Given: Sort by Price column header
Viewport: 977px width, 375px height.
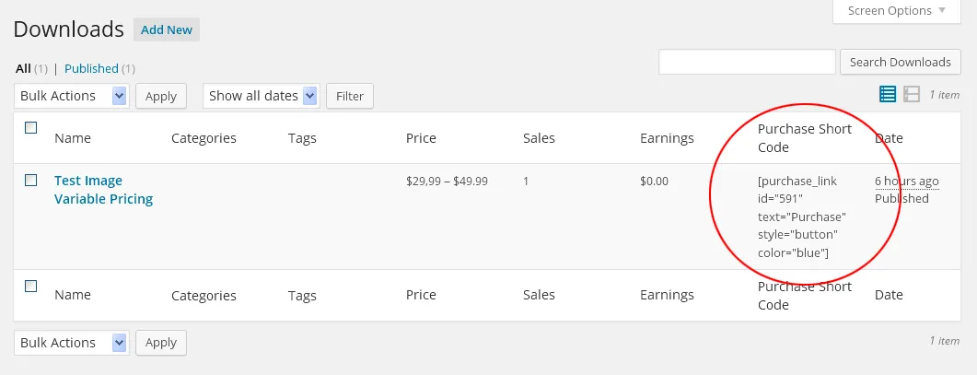Looking at the screenshot, I should (421, 138).
